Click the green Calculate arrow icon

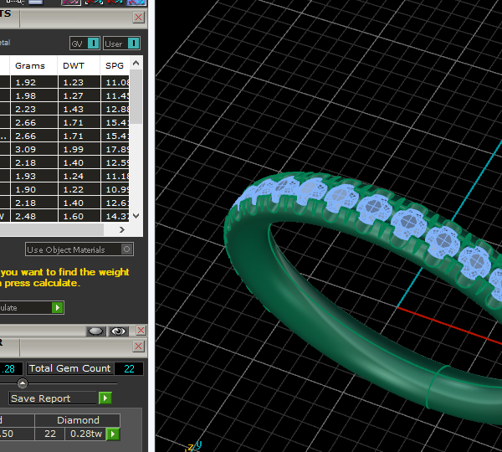click(57, 308)
